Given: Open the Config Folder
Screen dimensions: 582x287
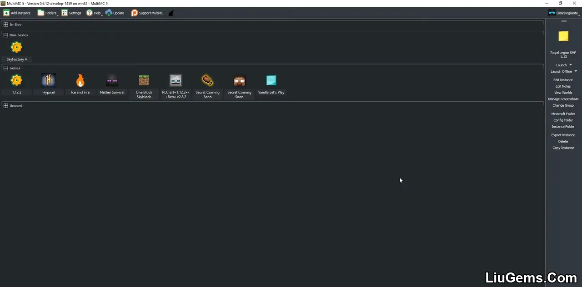Looking at the screenshot, I should pyautogui.click(x=563, y=120).
